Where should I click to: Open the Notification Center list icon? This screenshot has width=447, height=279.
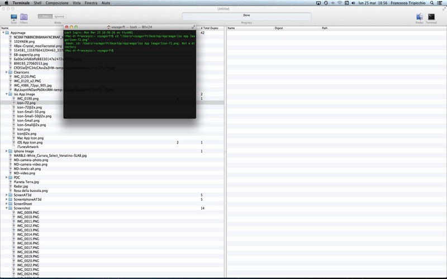(x=440, y=3)
